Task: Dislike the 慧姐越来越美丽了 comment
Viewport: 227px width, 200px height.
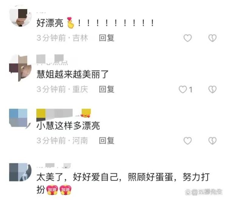Action: pos(212,89)
